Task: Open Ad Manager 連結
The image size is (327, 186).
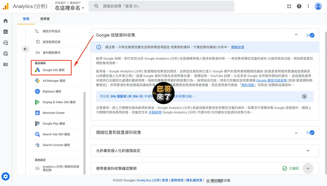Action: (54, 81)
